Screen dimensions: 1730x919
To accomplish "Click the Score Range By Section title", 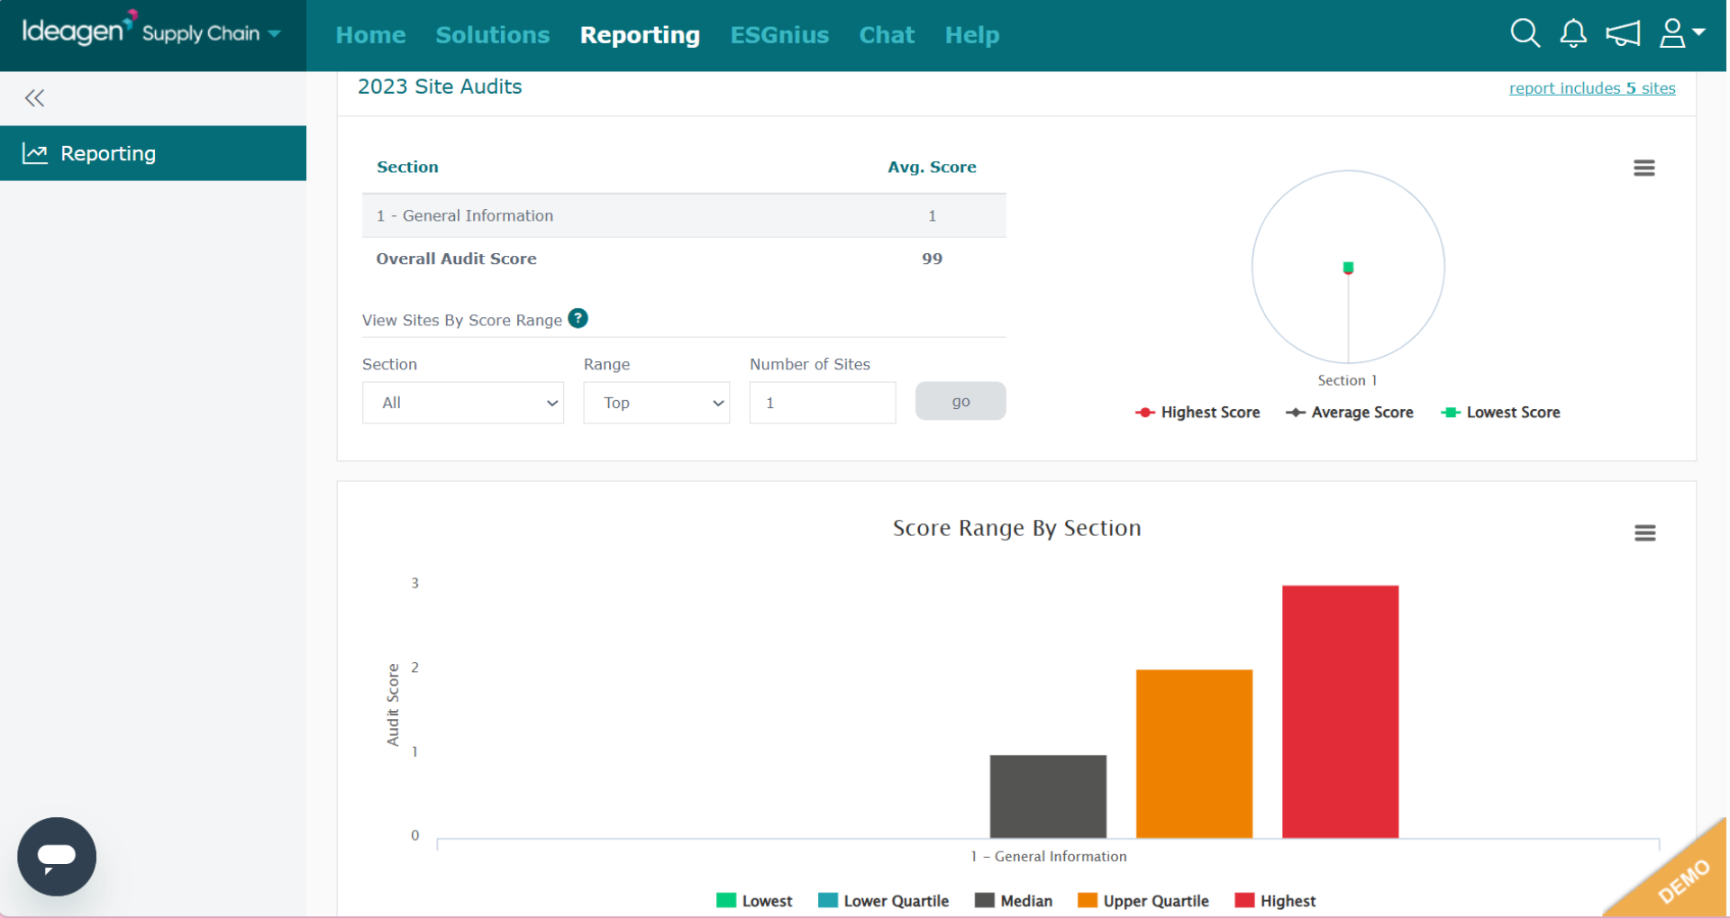I will pos(1016,528).
